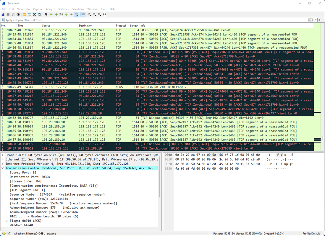Jump to first packet icon
The width and height of the screenshot is (325, 236).
[x=66, y=14]
